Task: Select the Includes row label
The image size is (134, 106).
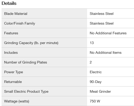Action: click(11, 52)
